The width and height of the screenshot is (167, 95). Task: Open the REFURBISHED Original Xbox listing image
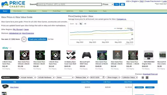pos(148,55)
